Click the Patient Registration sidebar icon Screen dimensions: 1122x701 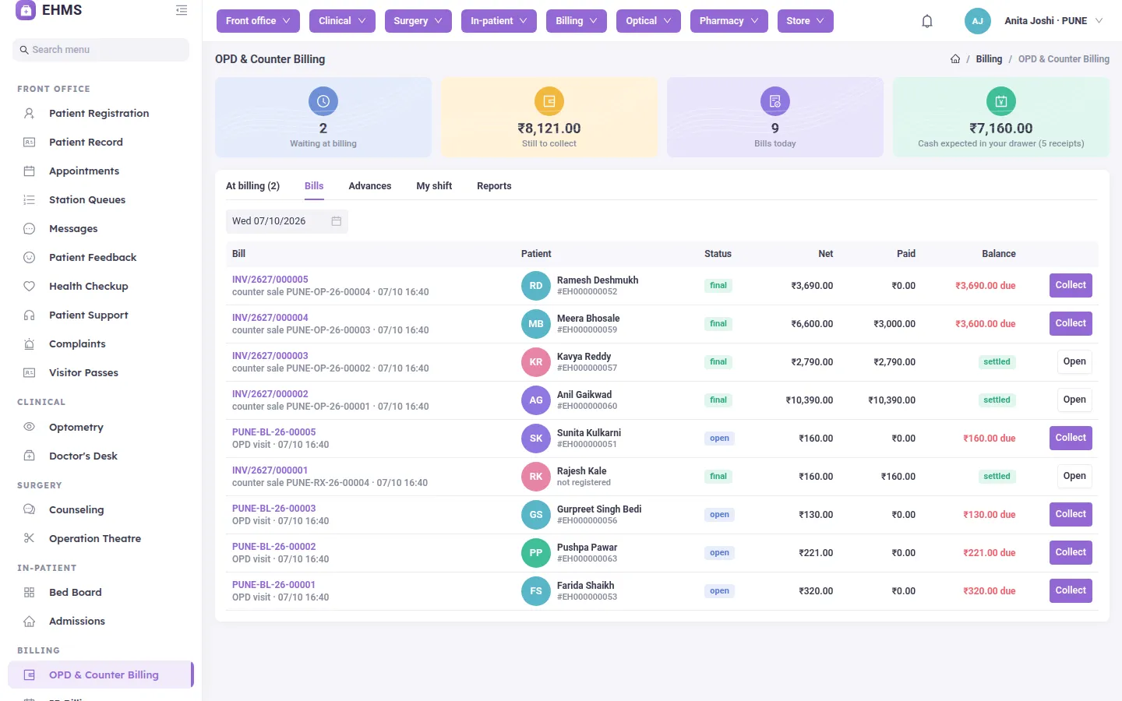pos(30,114)
